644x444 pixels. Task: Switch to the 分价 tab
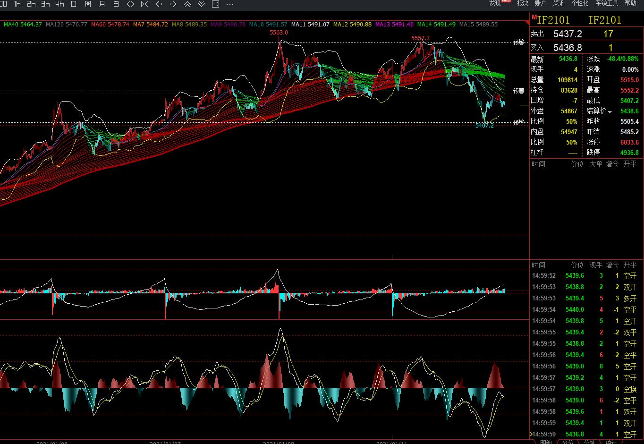[x=568, y=442]
